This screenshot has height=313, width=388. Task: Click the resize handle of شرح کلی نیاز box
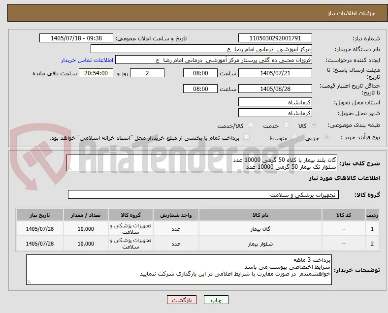(69, 169)
